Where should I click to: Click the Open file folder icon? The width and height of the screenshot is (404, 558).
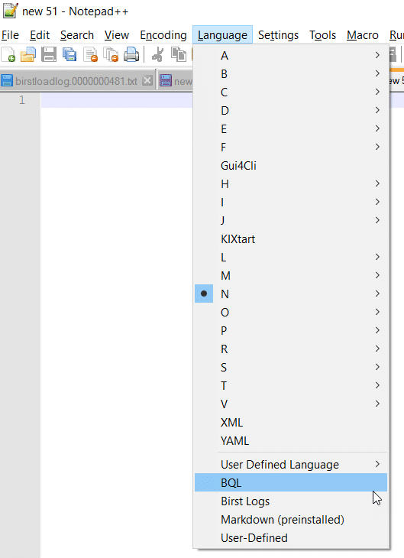click(x=28, y=55)
